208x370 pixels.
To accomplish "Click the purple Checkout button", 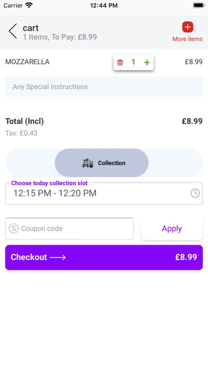I will pyautogui.click(x=104, y=257).
